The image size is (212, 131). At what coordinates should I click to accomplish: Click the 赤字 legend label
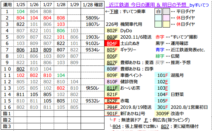[x=160, y=37]
